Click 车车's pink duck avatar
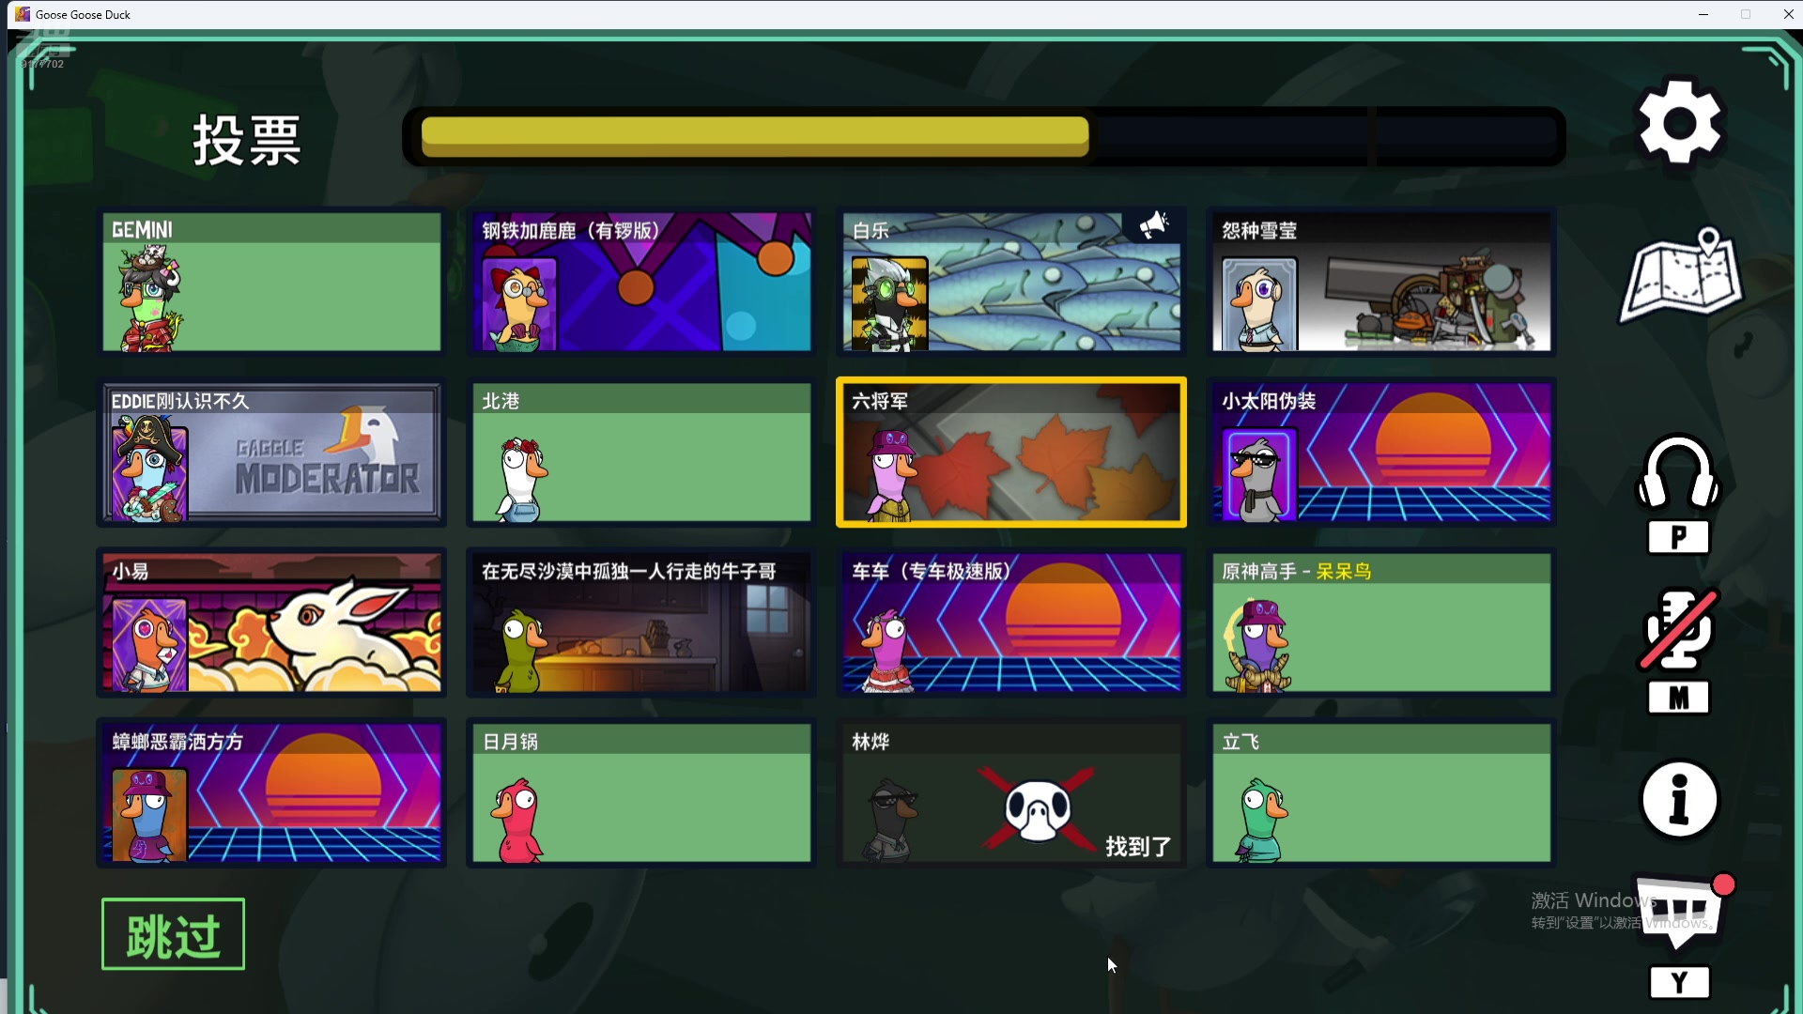 point(886,650)
